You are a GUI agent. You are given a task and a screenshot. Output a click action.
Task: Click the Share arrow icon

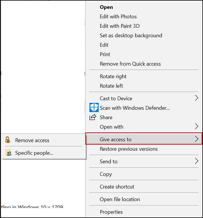93,117
